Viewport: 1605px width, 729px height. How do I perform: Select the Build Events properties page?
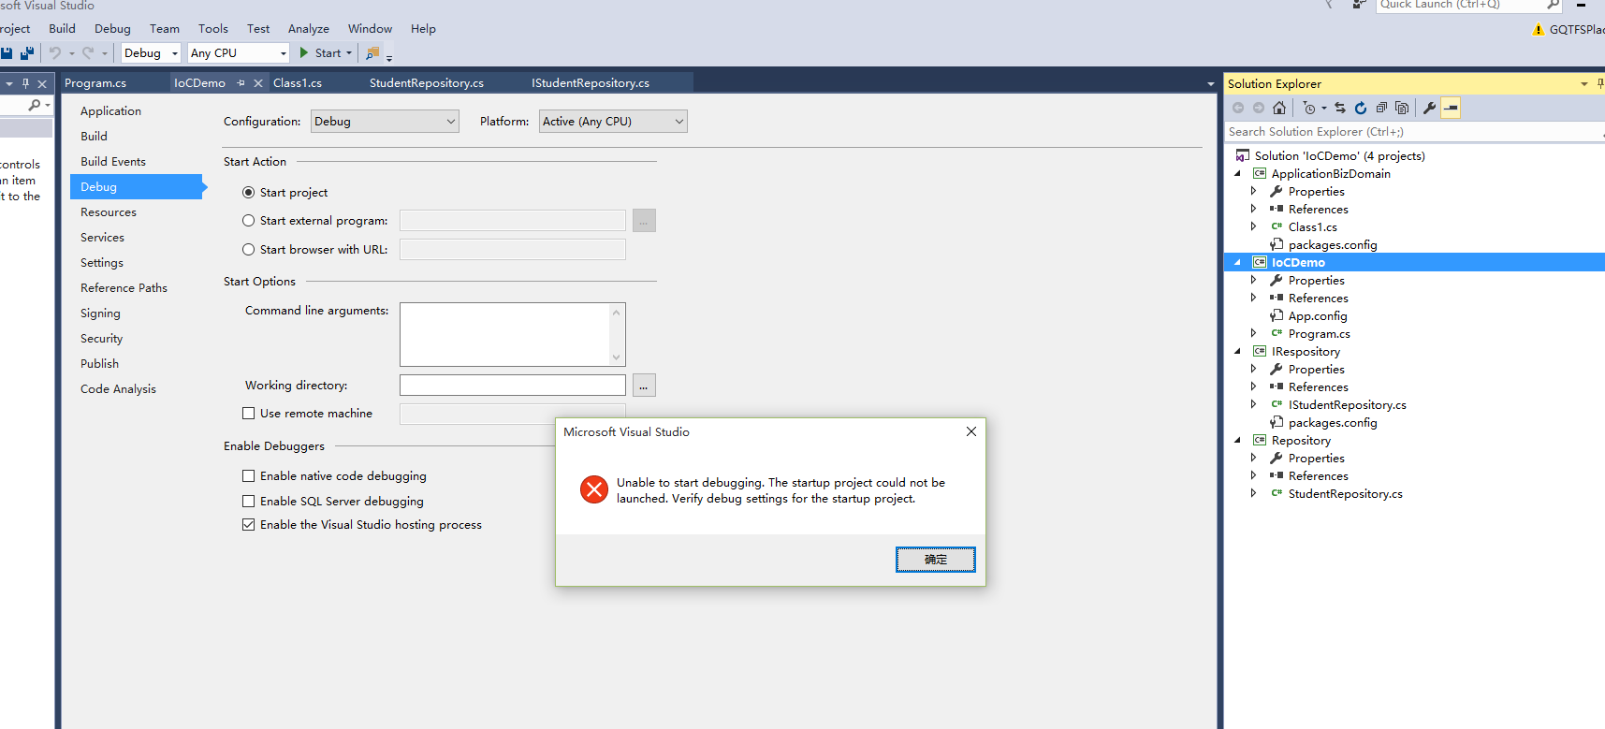tap(113, 162)
